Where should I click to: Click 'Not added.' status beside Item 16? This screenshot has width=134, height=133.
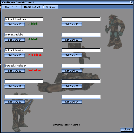coord(35,70)
